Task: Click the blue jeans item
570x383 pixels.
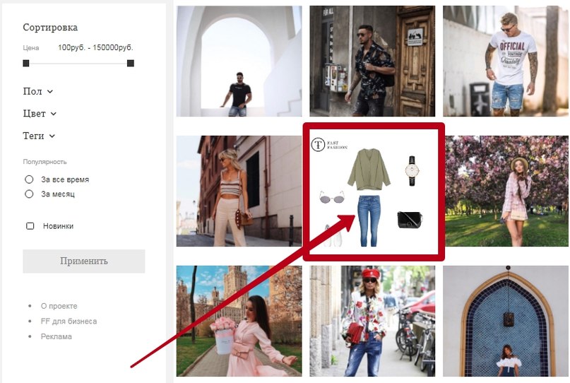Action: pyautogui.click(x=367, y=220)
